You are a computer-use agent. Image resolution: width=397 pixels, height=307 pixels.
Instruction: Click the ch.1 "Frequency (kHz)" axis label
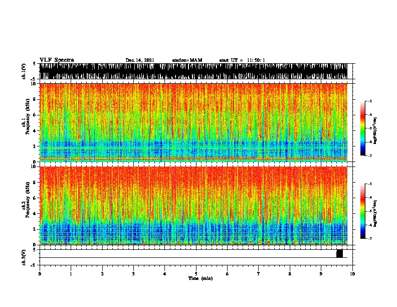pos(28,116)
